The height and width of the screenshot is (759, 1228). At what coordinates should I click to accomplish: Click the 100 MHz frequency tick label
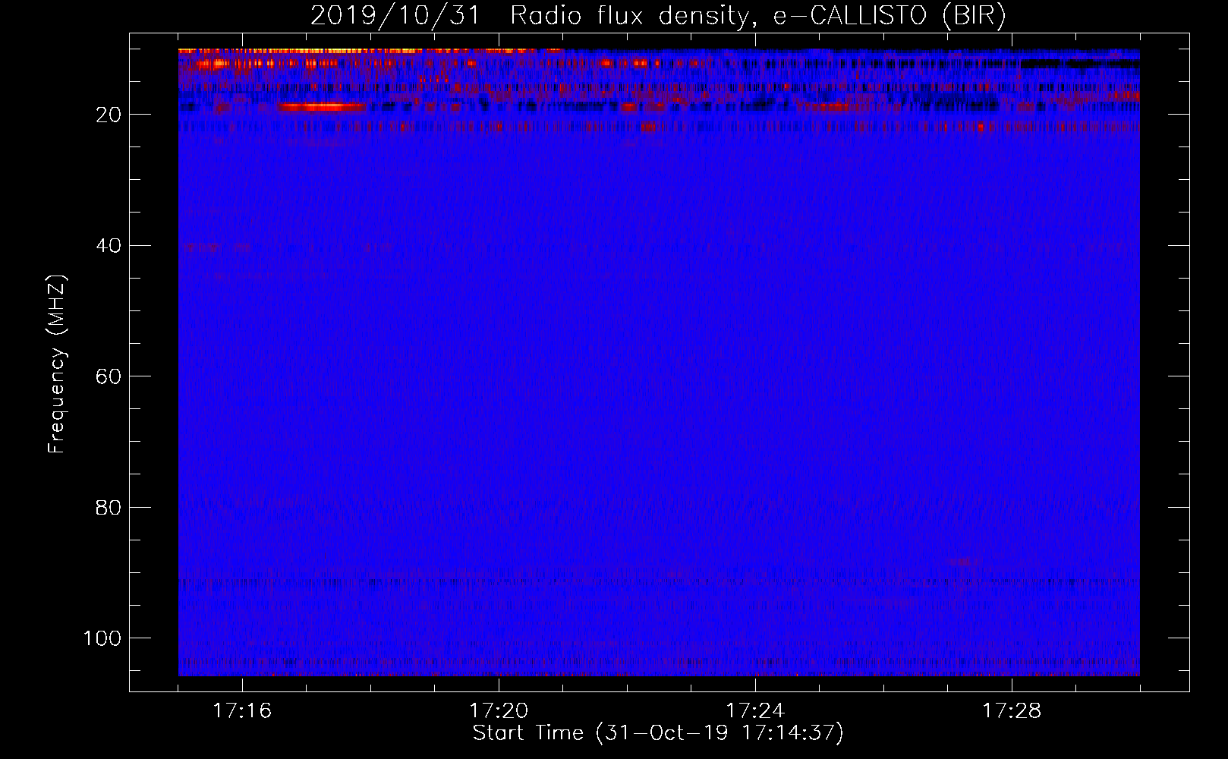click(x=102, y=638)
